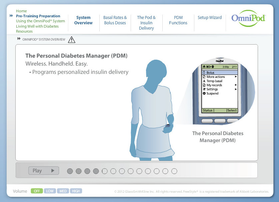Click the large green OmniPod logo
Viewport: 279px width, 202px height.
[248, 18]
